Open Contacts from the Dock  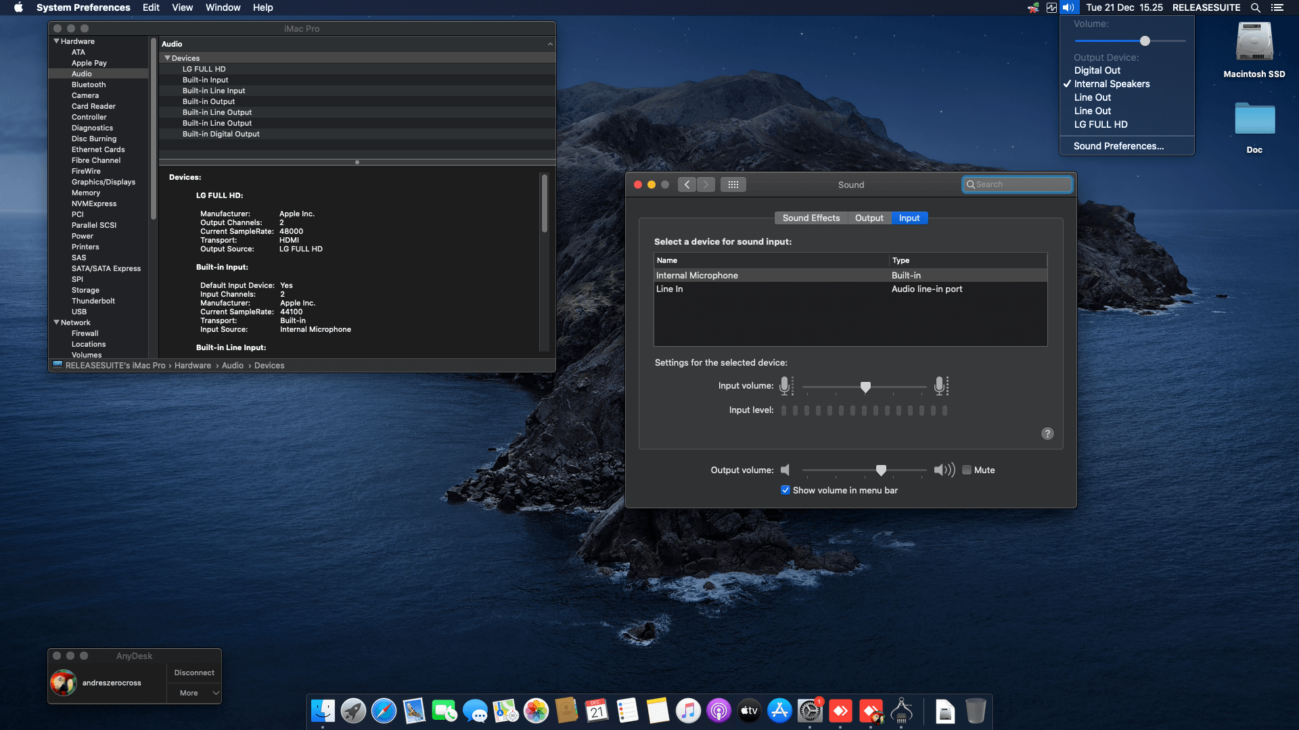(x=566, y=711)
